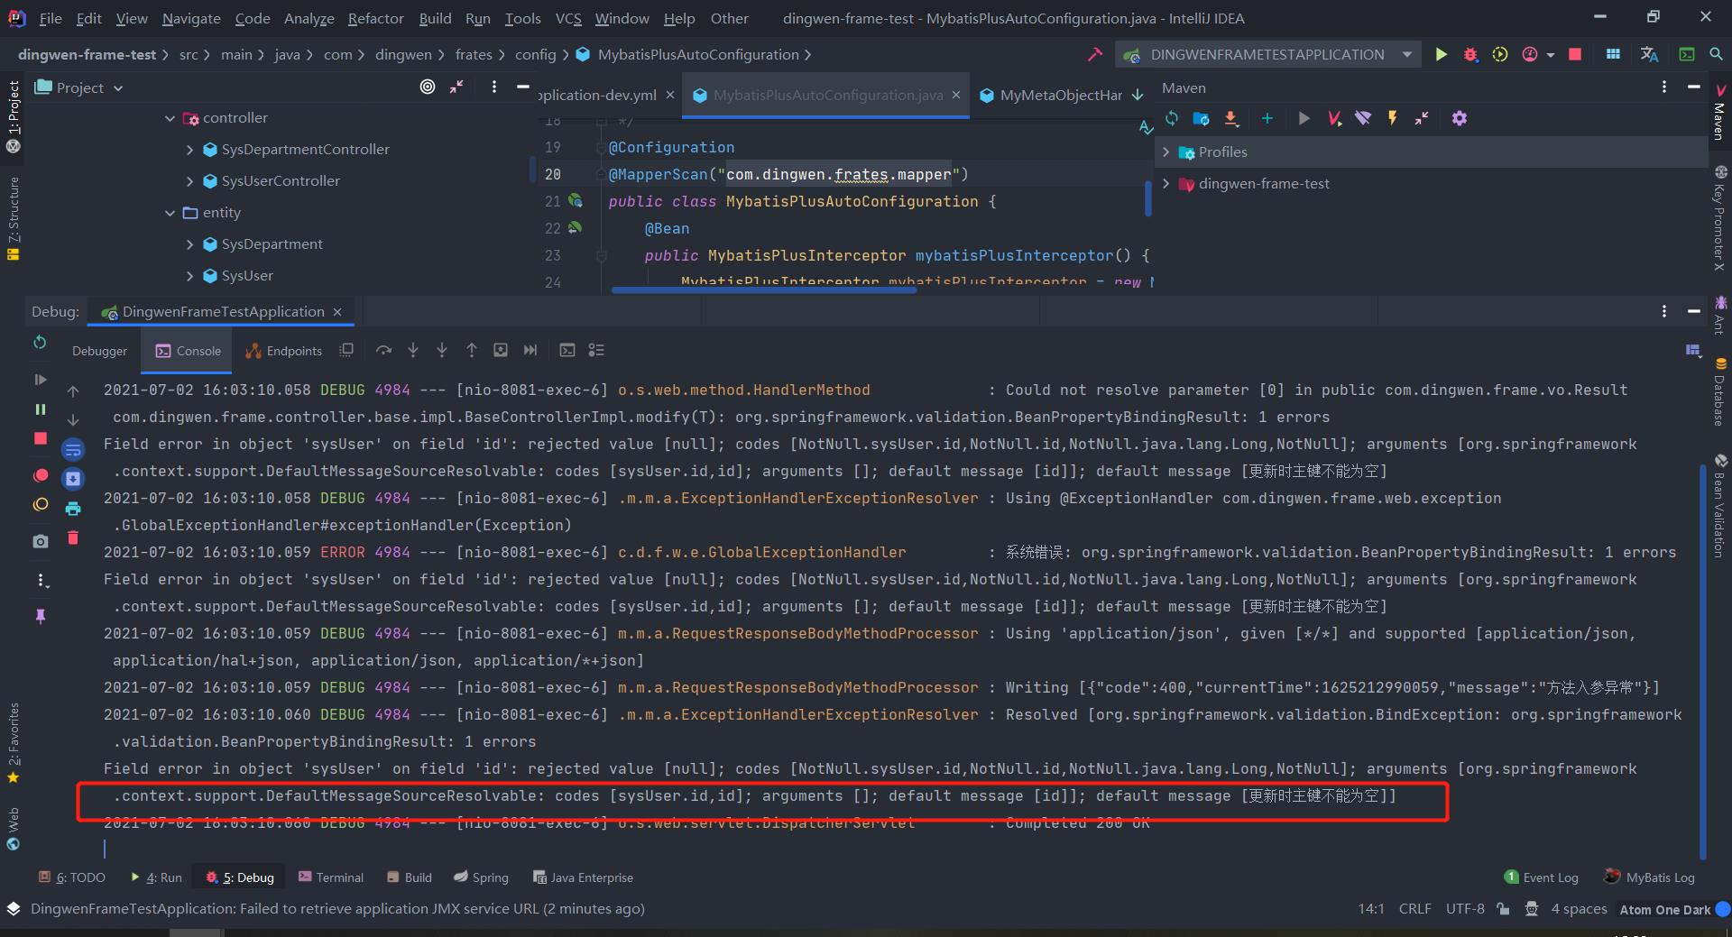Viewport: 1732px width, 937px height.
Task: Open the VCS menu
Action: 568,18
